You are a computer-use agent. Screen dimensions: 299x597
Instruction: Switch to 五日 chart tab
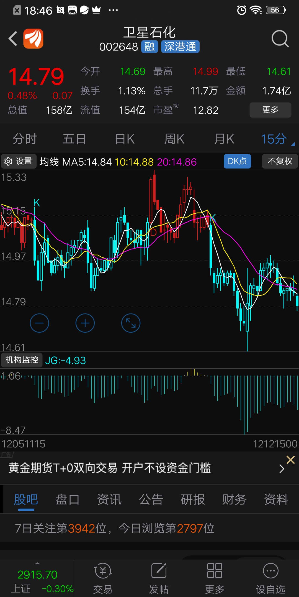(74, 139)
